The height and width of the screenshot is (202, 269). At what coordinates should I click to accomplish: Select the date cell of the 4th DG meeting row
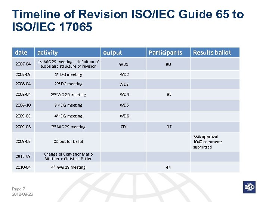point(23,116)
